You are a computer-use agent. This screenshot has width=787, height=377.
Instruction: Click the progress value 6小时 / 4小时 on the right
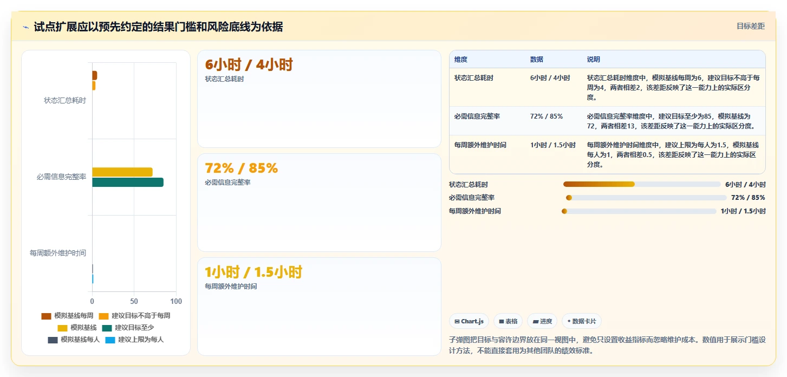(745, 185)
